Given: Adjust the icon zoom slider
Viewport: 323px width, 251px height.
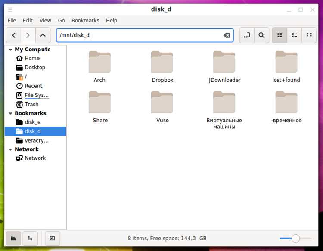Looking at the screenshot, I should (295, 239).
